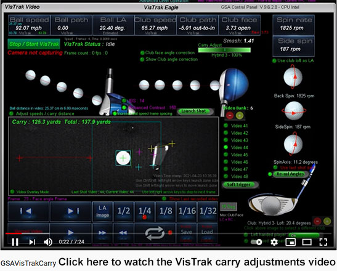The width and height of the screenshot is (337, 271).
Task: Click Stop / Start VisTrak button
Action: tap(34, 44)
